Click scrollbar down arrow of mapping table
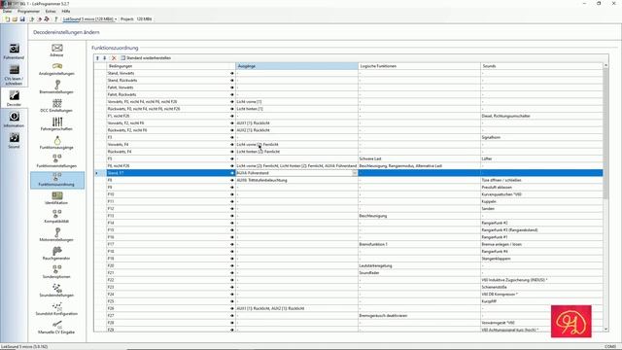 coord(605,329)
